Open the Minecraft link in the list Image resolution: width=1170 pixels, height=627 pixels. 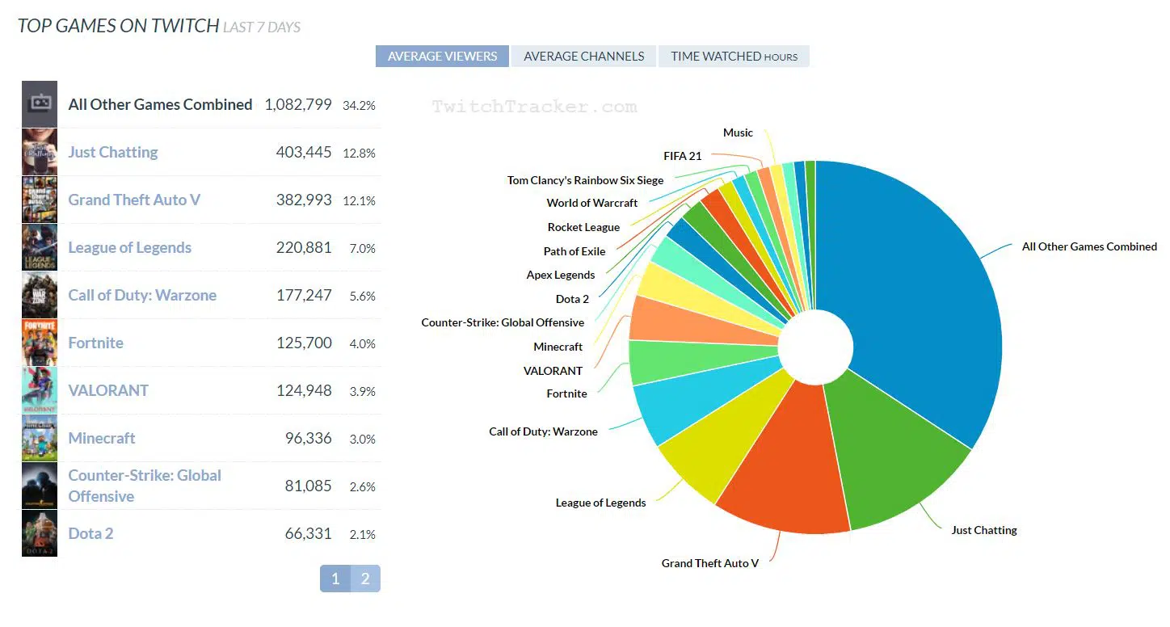click(102, 438)
